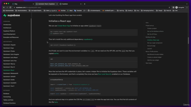Image resolution: width=191 pixels, height=107 pixels.
Task: Open the BookmarksBar folder
Action: 8,11
